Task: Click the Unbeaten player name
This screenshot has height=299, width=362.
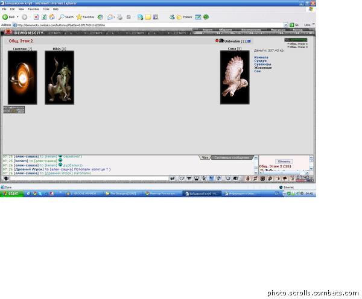Action: [x=232, y=41]
